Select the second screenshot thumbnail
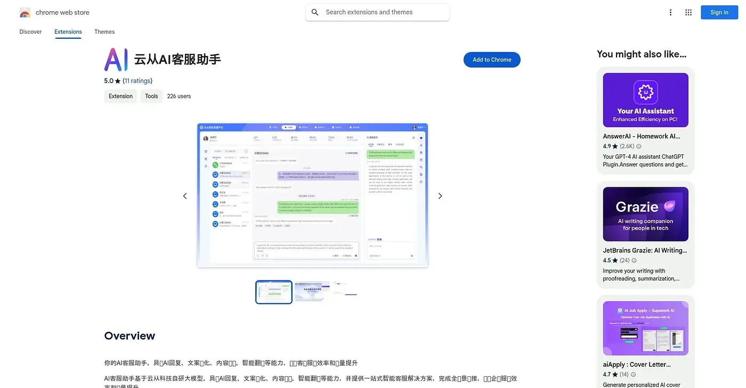 pyautogui.click(x=312, y=292)
